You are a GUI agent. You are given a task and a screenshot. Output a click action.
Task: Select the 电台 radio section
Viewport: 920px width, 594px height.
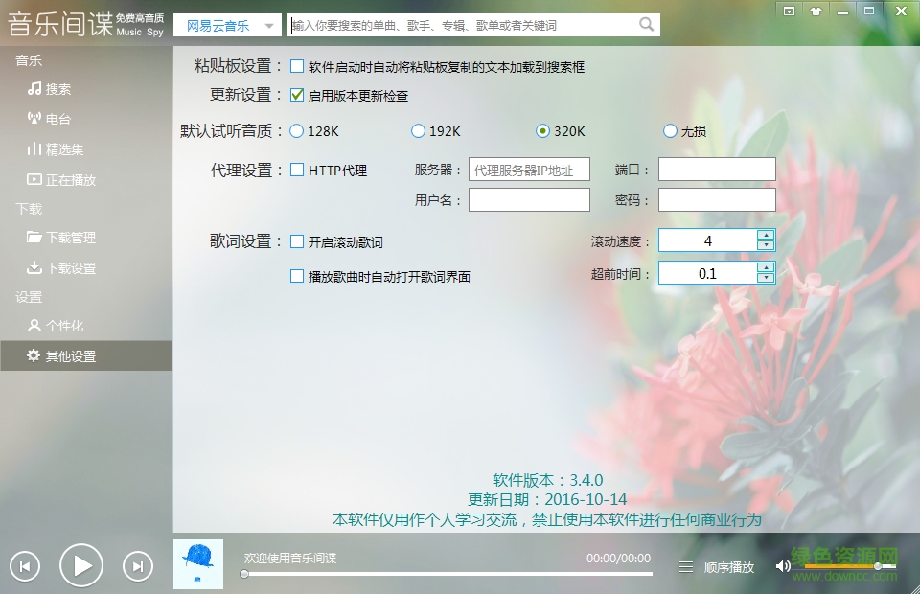tap(59, 119)
